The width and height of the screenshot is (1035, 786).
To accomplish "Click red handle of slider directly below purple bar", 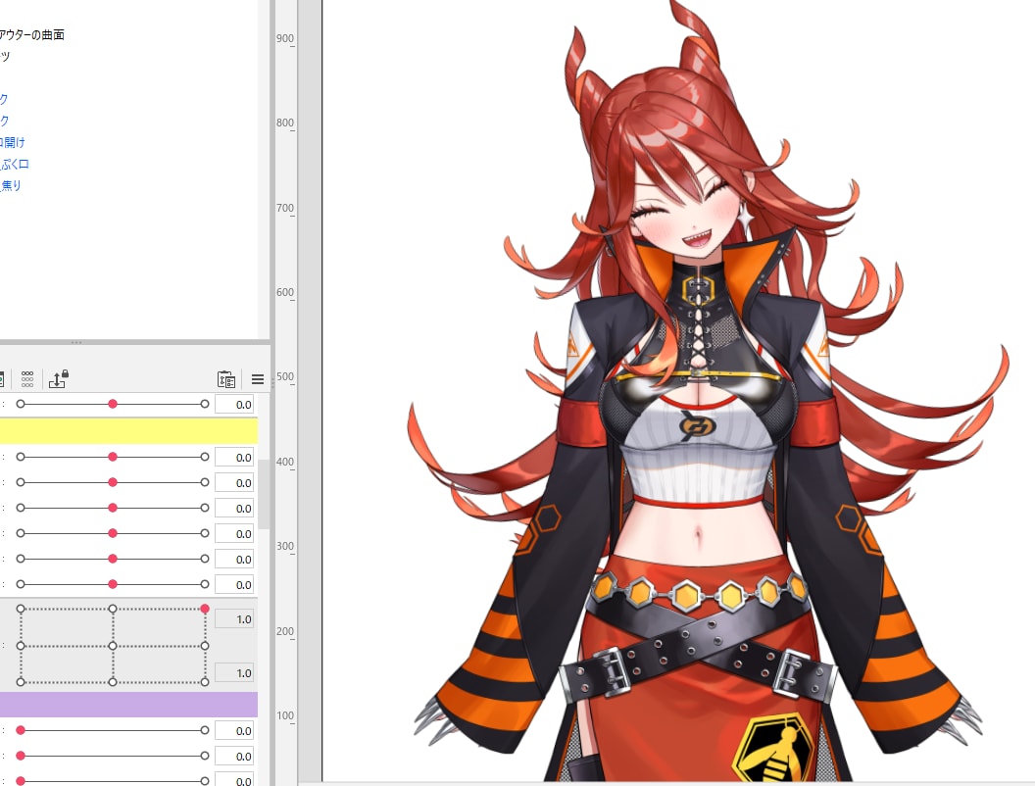I will pos(21,730).
